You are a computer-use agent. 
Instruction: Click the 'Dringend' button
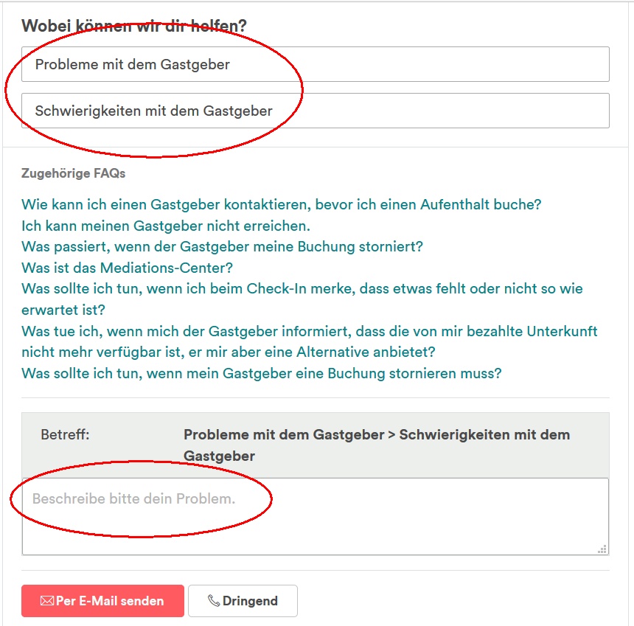click(x=243, y=600)
